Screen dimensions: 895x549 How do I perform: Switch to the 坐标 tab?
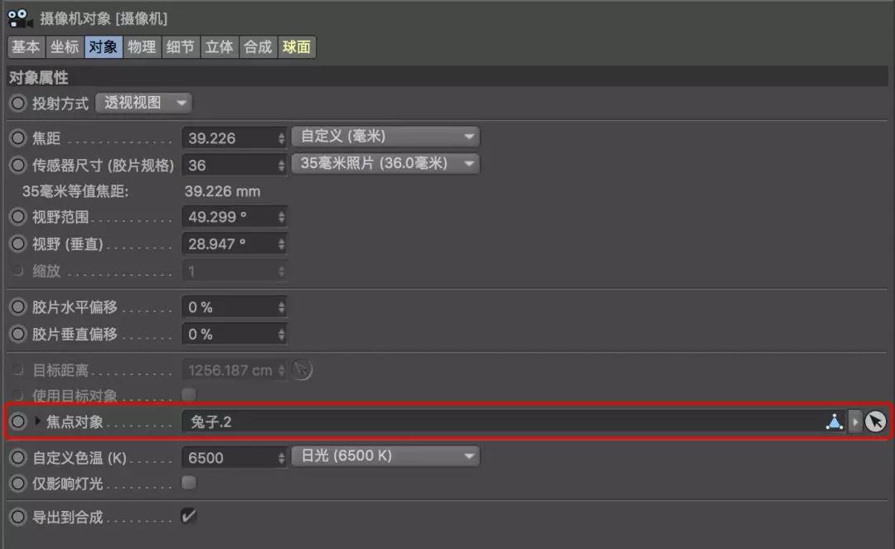pos(65,46)
